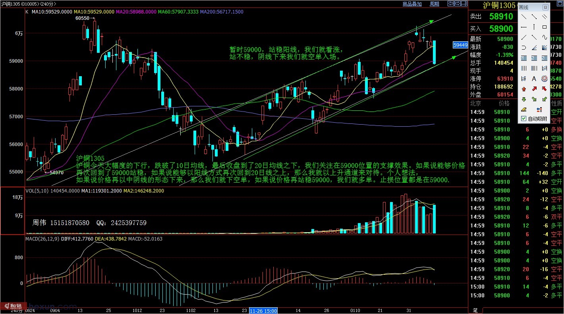The width and height of the screenshot is (564, 314).
Task: Click the 59449 price label on axis
Action: point(460,45)
